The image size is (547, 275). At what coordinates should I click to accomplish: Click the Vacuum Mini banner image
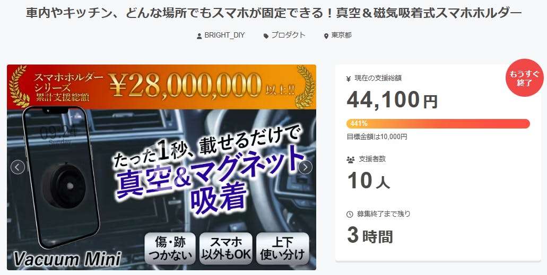coord(161,167)
